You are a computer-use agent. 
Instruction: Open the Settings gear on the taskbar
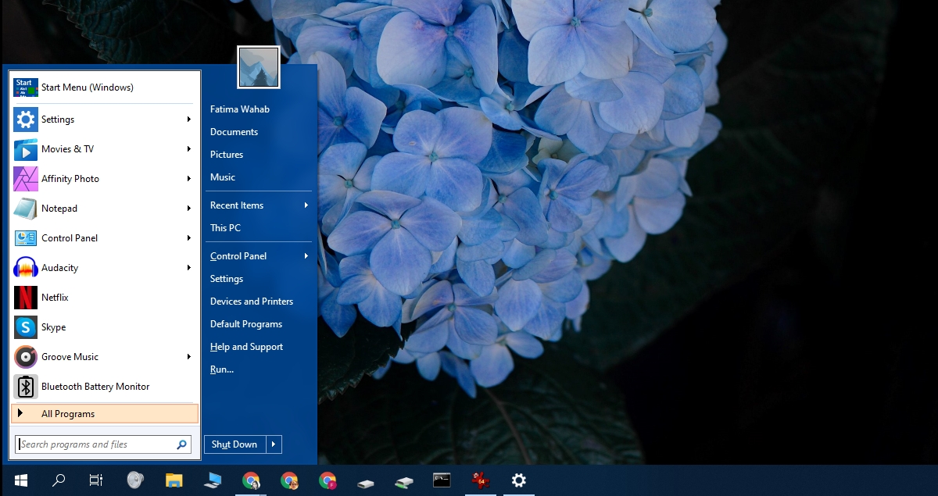click(519, 480)
